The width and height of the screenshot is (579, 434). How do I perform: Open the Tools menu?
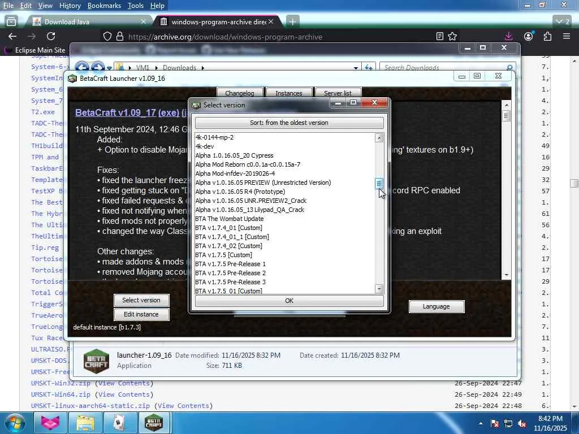pyautogui.click(x=136, y=6)
